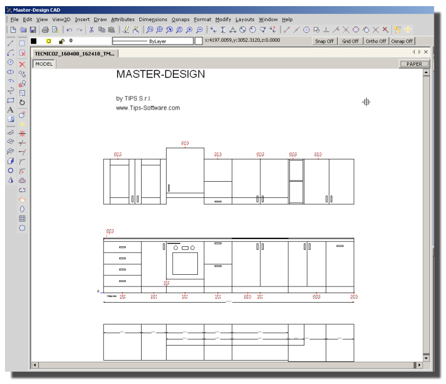The width and height of the screenshot is (446, 384).
Task: Select the Text tool in the left toolbar
Action: [9, 110]
